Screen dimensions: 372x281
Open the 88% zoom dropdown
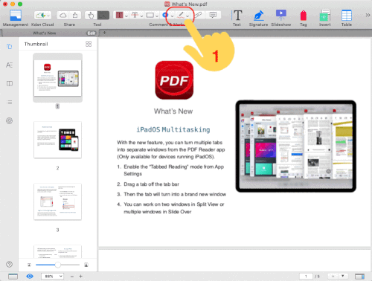pos(52,276)
